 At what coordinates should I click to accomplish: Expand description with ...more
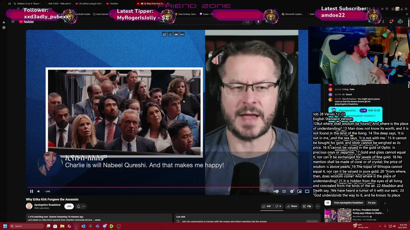click(97, 220)
